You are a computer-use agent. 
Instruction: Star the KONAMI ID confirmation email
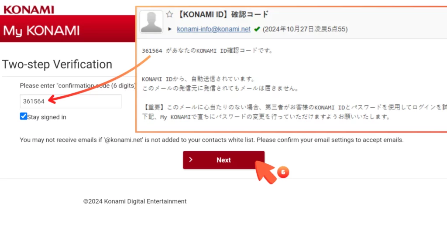click(x=169, y=14)
